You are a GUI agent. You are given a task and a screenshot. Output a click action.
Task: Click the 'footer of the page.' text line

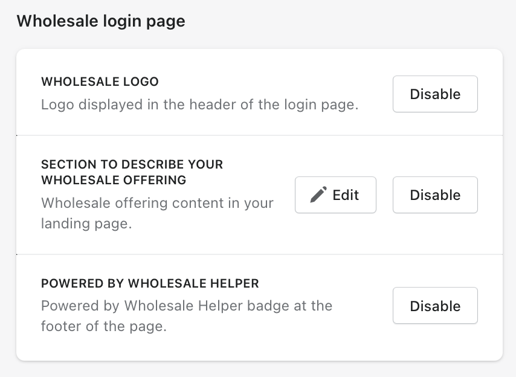103,327
